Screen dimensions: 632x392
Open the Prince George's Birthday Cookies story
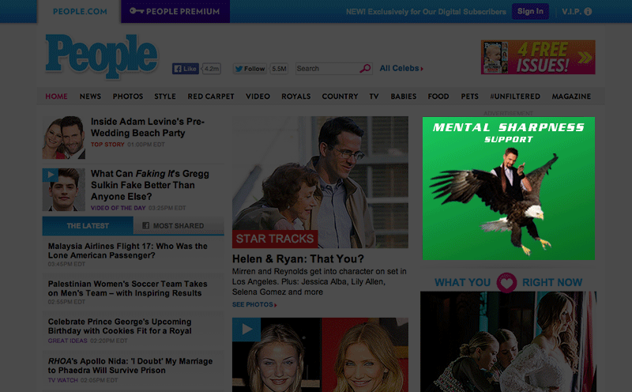(120, 326)
